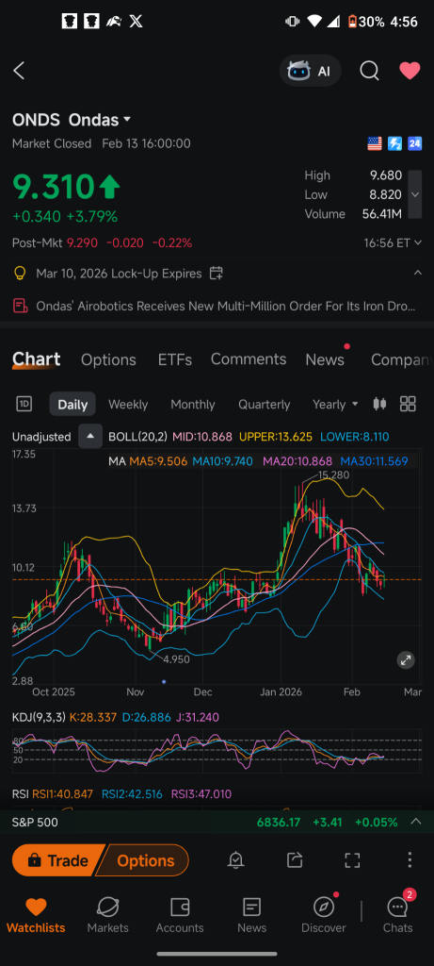Open the Airobotics Multi-Million Order news headline
The height and width of the screenshot is (966, 434).
click(226, 306)
